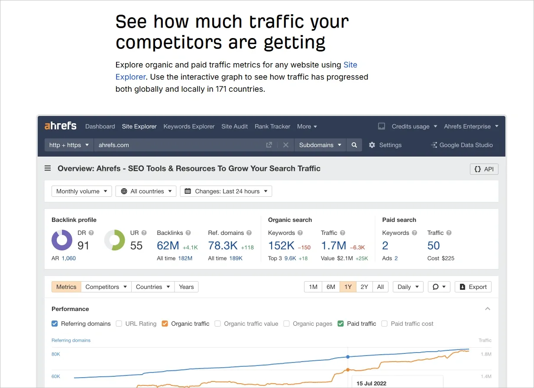Expand the Monthly volume dropdown
Viewport: 534px width, 388px height.
tap(81, 191)
